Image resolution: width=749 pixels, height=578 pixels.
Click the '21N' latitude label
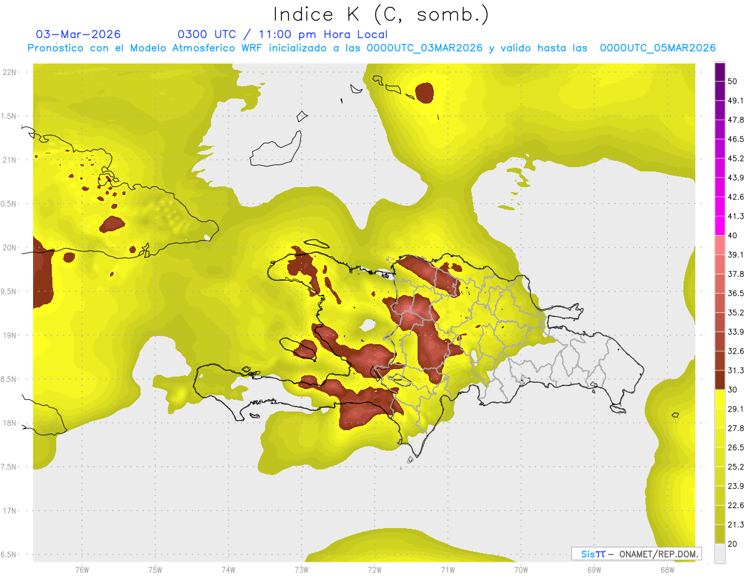[9, 160]
